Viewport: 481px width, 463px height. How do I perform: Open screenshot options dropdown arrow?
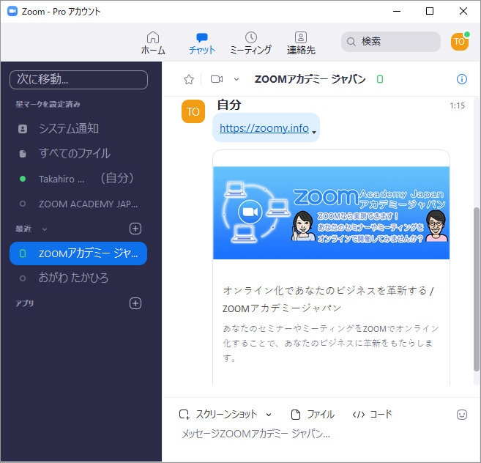(269, 414)
